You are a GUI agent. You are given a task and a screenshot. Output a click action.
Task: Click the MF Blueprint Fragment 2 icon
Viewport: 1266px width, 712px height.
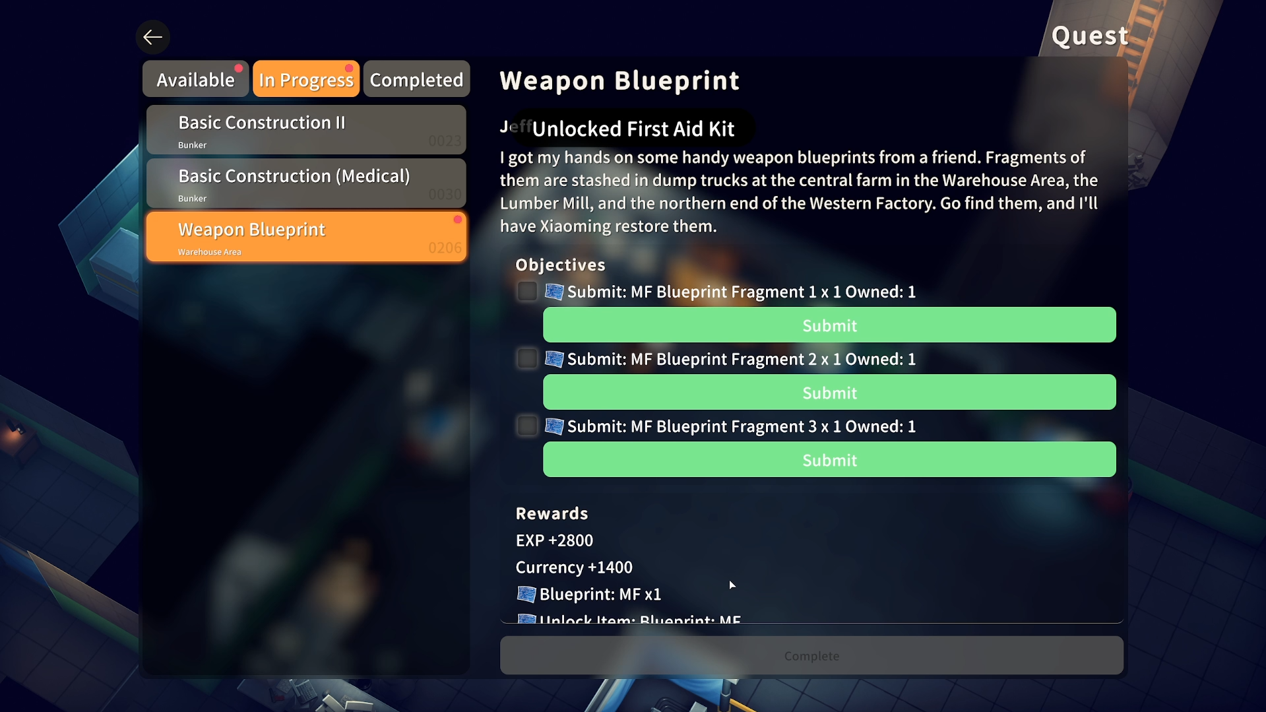554,359
